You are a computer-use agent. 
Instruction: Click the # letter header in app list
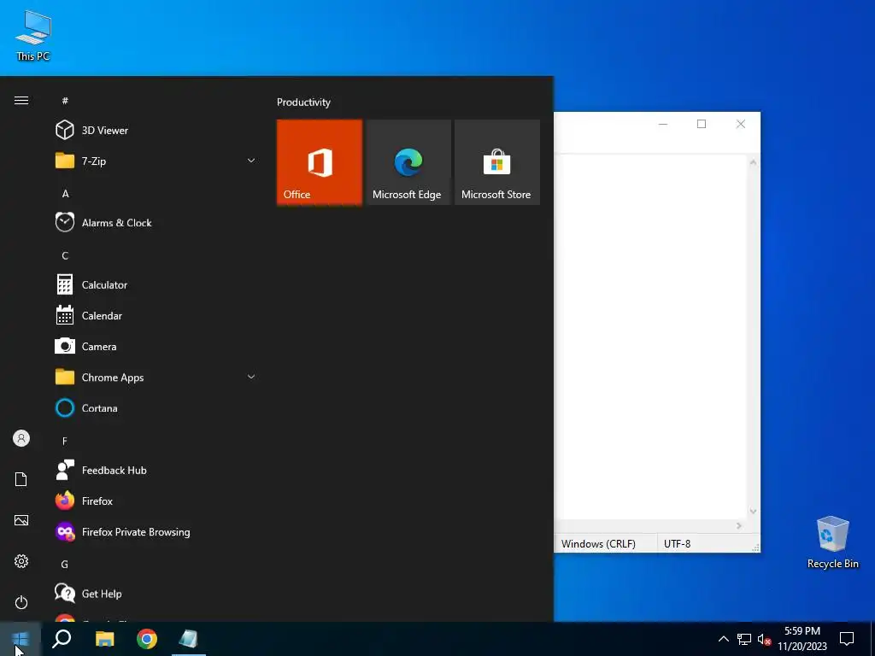point(65,101)
